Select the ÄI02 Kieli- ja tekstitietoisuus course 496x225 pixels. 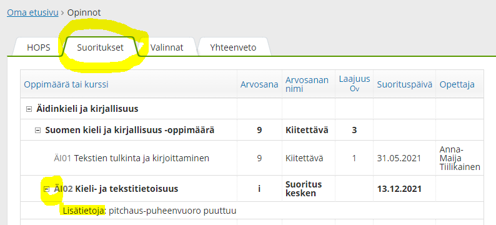tap(116, 189)
